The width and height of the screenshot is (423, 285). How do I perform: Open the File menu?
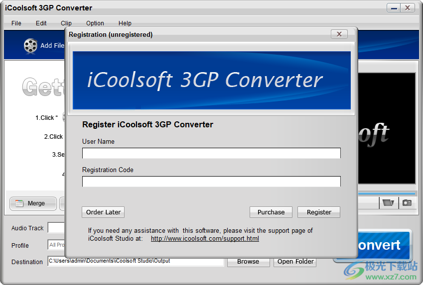tap(16, 23)
